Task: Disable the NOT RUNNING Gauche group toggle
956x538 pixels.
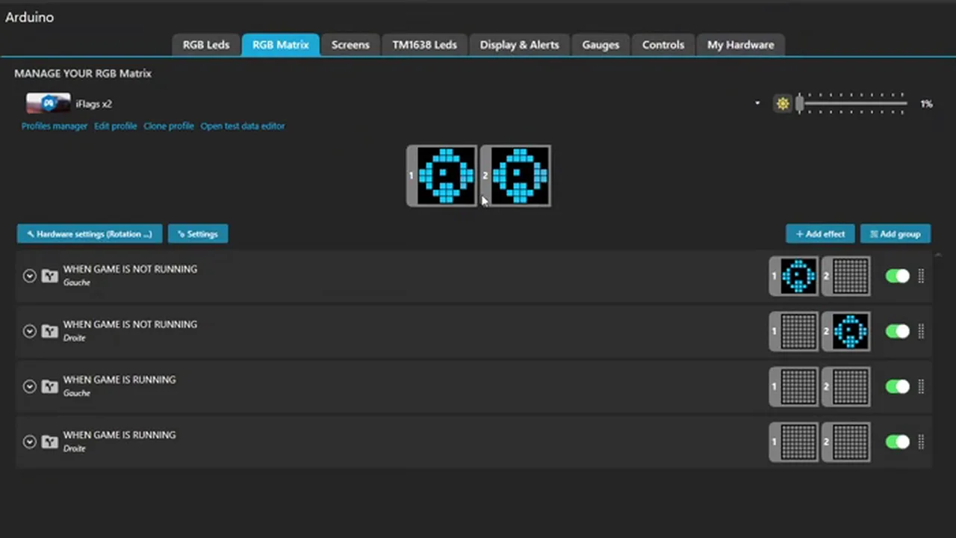Action: [898, 276]
